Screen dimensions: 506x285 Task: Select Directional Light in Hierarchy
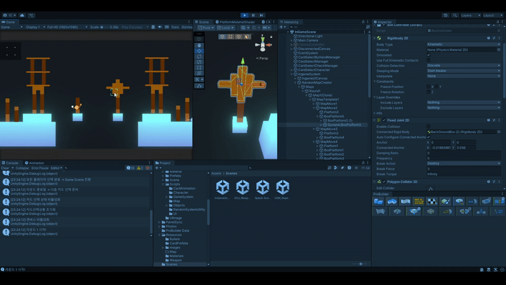click(x=310, y=36)
